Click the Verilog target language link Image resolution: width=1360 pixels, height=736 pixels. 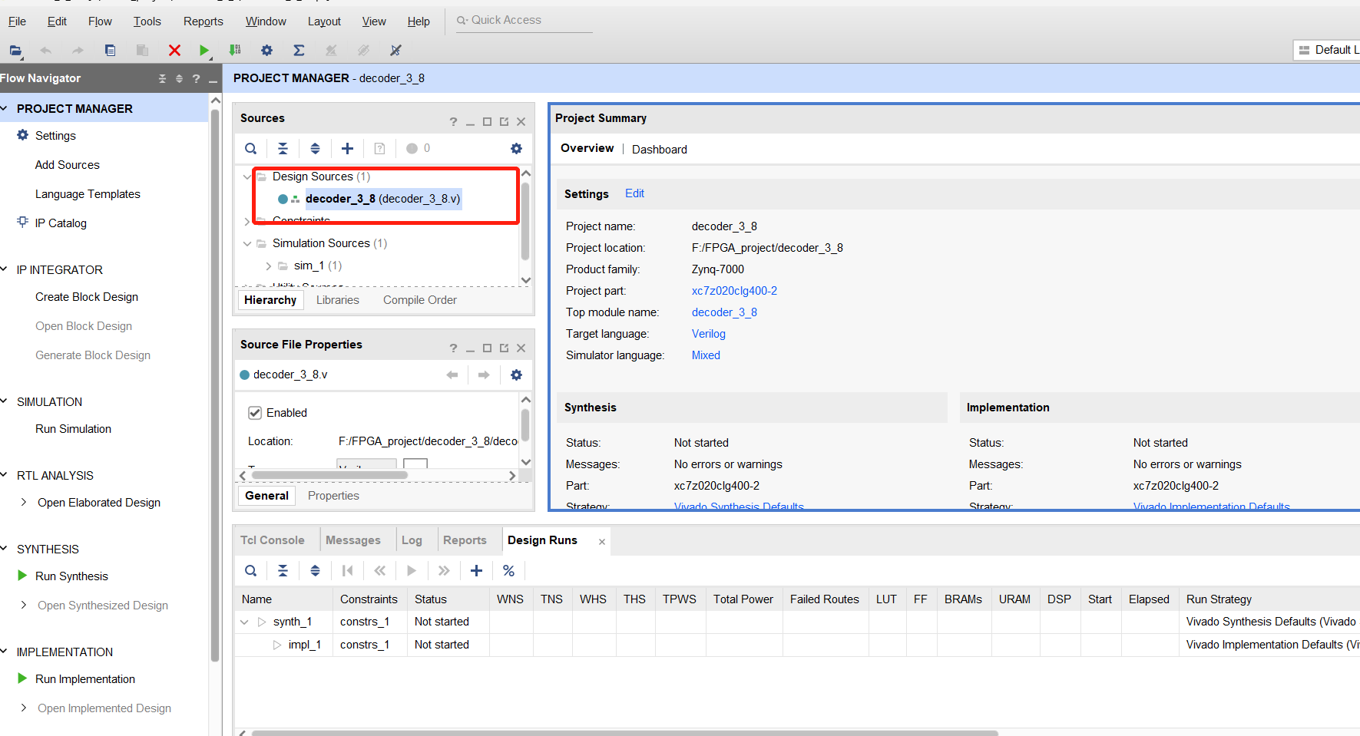(709, 334)
